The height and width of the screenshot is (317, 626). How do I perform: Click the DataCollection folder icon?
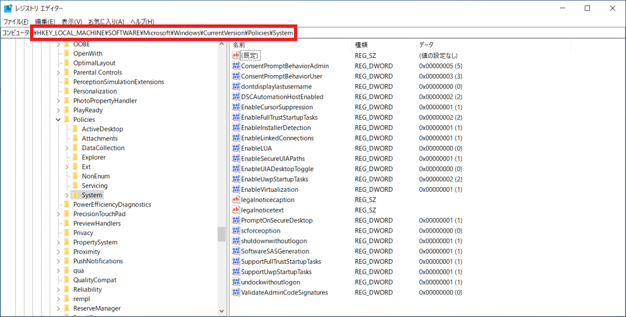click(75, 148)
